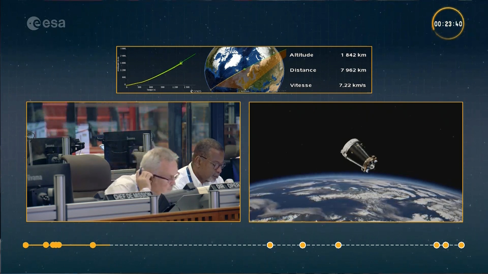Click the second timeline marker dot
Screen dimensions: 488x274
coord(46,245)
